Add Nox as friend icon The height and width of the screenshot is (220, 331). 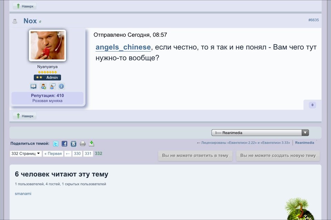click(x=43, y=86)
